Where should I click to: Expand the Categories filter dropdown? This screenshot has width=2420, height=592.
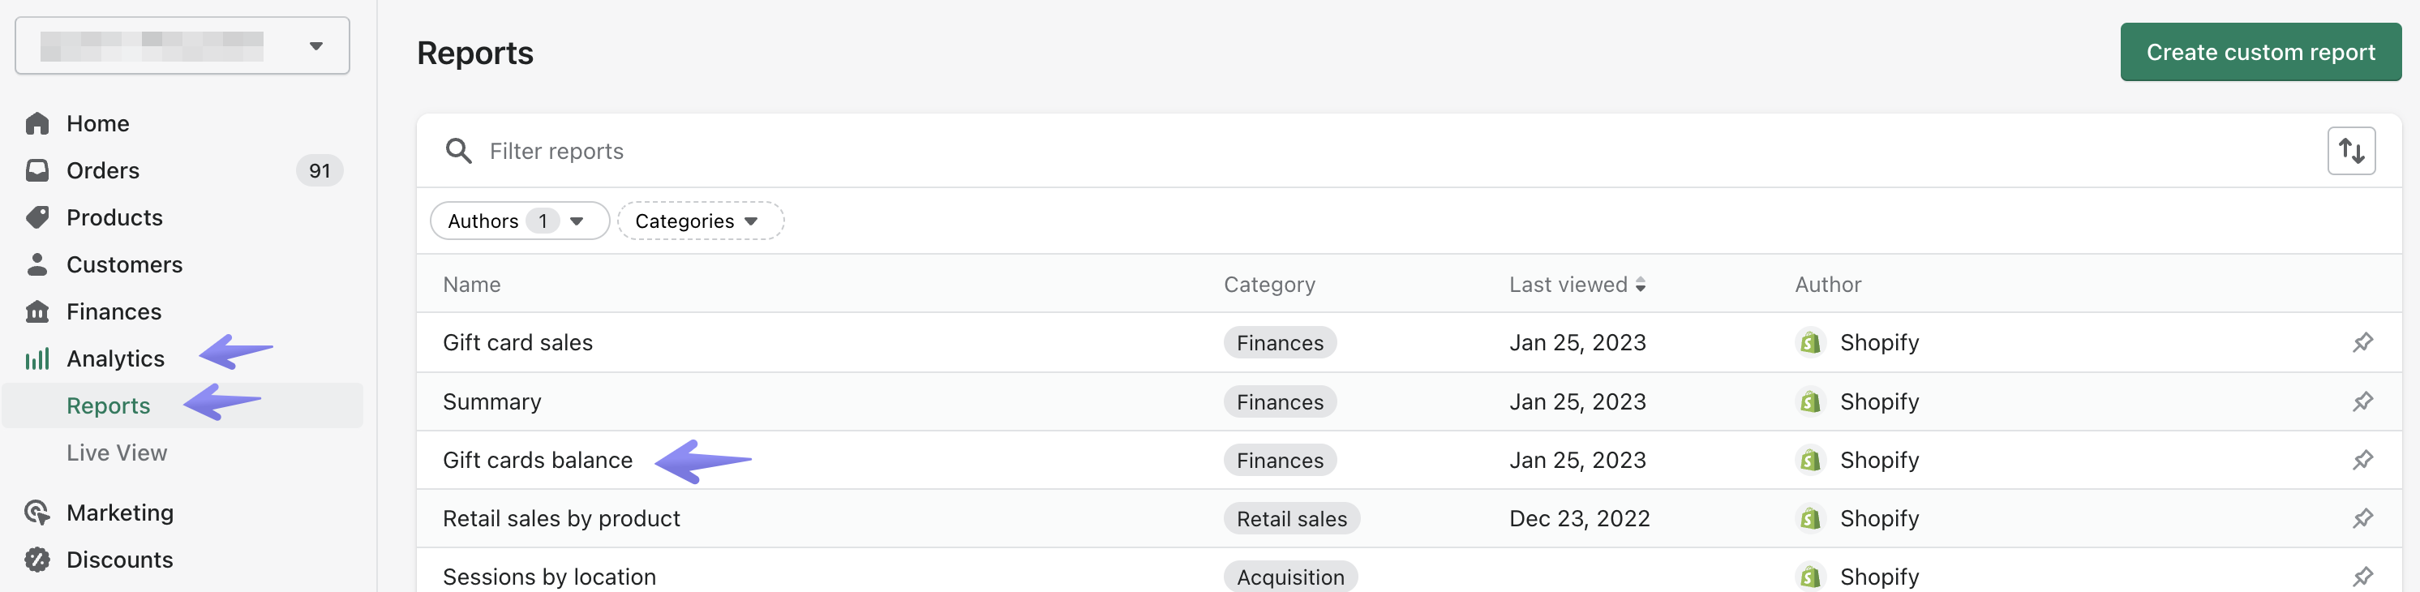pyautogui.click(x=700, y=221)
